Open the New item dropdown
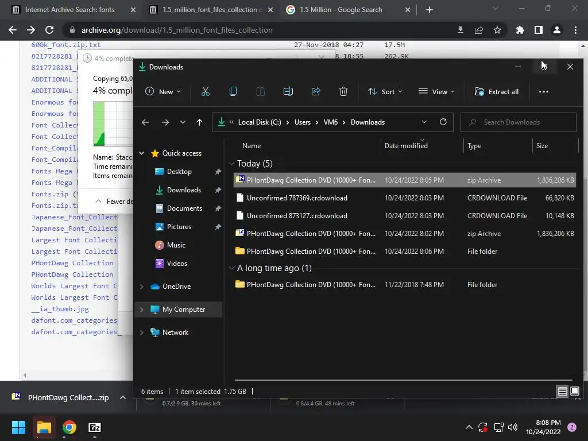588x441 pixels. pyautogui.click(x=163, y=91)
